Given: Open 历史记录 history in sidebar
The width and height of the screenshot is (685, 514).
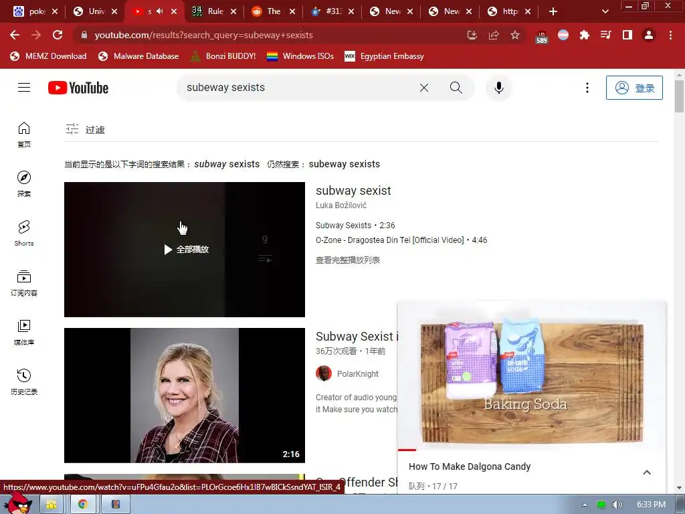Looking at the screenshot, I should (x=24, y=382).
